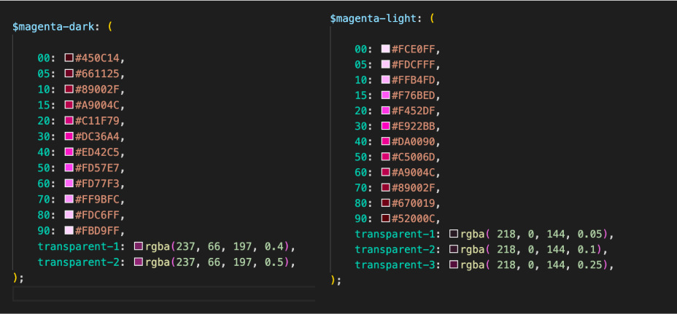677x314 pixels.
Task: Open the color swatch for #ED42C5
Action: pyautogui.click(x=69, y=152)
